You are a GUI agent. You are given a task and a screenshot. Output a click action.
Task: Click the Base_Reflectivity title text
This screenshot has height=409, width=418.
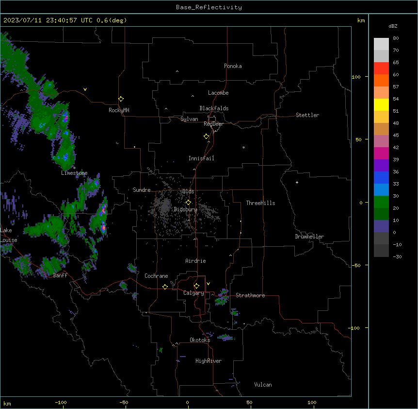(x=209, y=7)
